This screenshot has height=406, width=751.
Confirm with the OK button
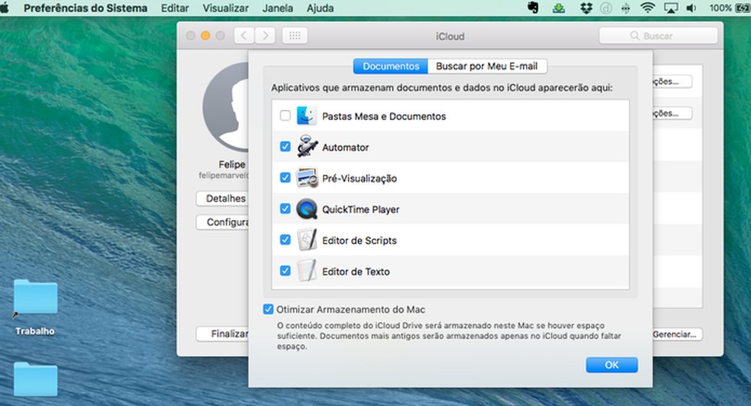611,365
